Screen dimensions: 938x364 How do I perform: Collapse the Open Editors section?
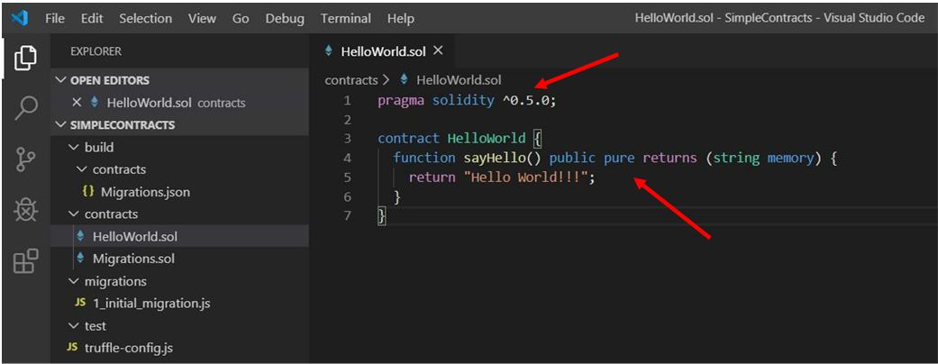[61, 80]
